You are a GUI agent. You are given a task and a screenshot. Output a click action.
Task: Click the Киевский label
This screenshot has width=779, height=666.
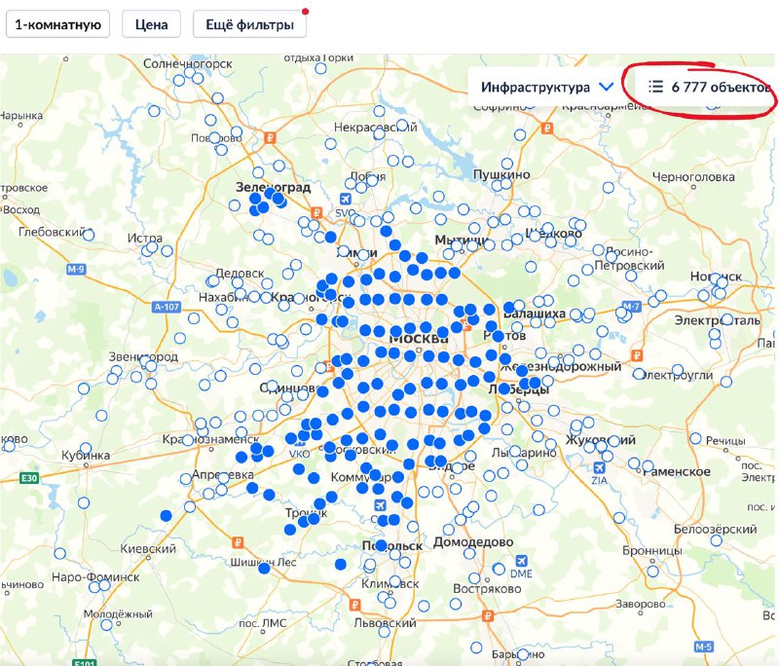(148, 548)
